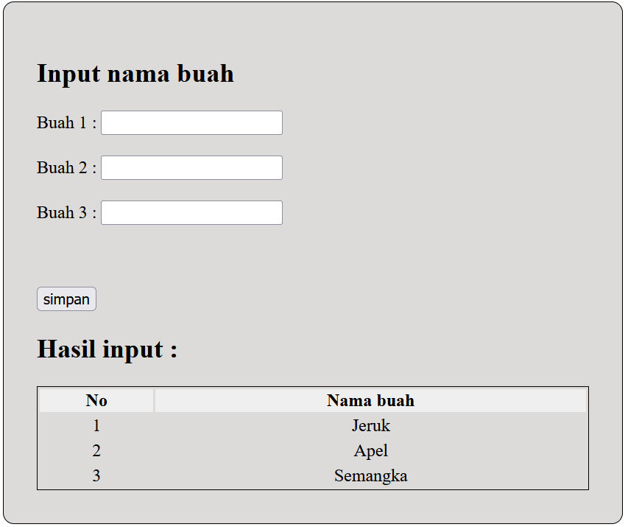
Task: Click the number 2 in the table
Action: (96, 450)
